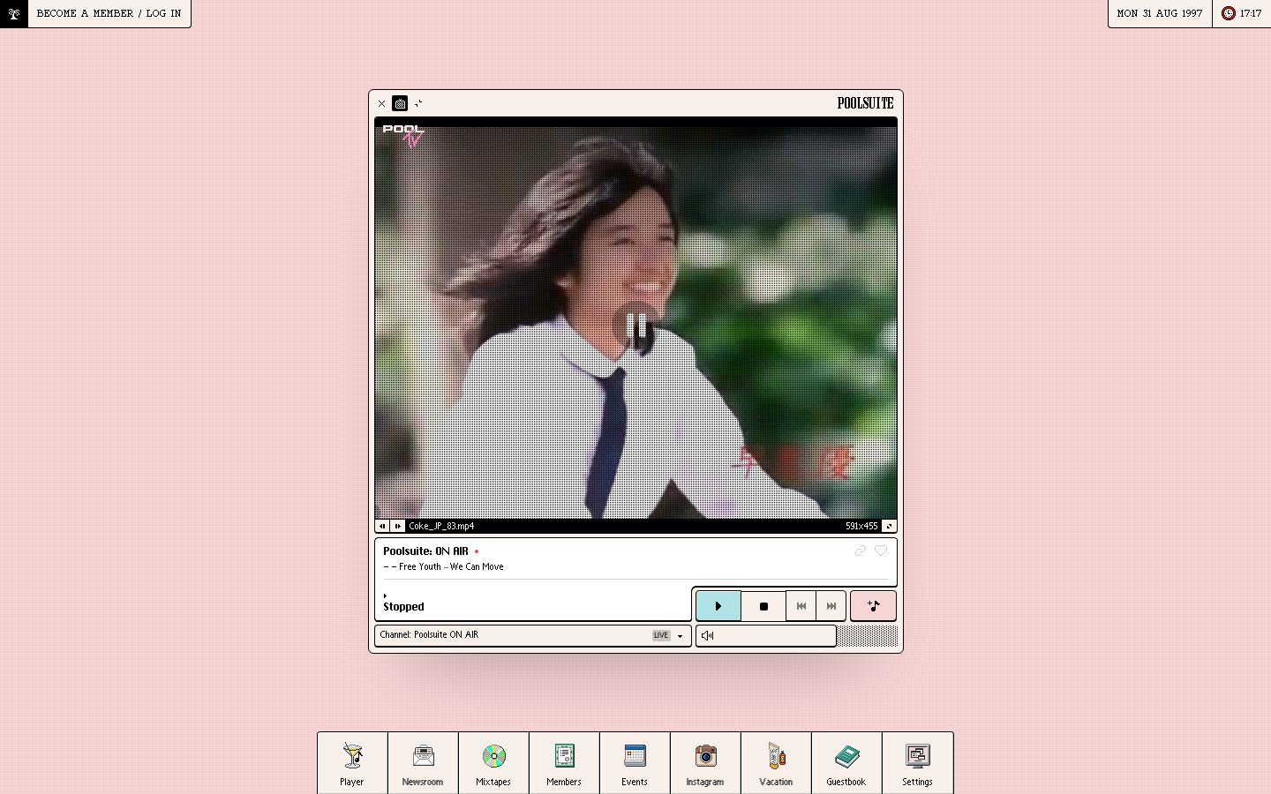The width and height of the screenshot is (1271, 794).
Task: Click the LIVE badge in the channel selector
Action: tap(661, 635)
